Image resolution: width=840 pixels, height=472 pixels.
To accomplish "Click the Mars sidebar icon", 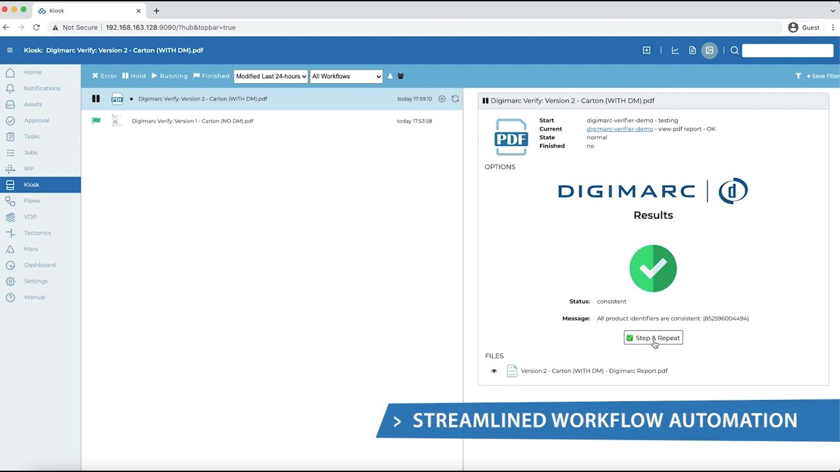I will (10, 249).
